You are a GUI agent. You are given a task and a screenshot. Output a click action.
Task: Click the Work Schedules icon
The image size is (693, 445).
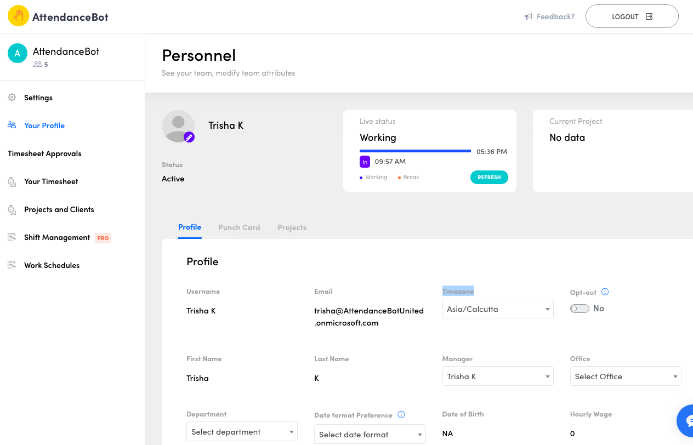[x=12, y=265]
